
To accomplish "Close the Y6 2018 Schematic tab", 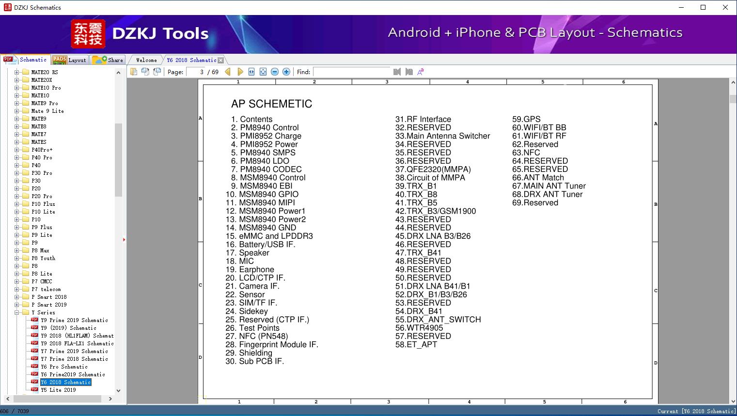I will click(x=221, y=60).
